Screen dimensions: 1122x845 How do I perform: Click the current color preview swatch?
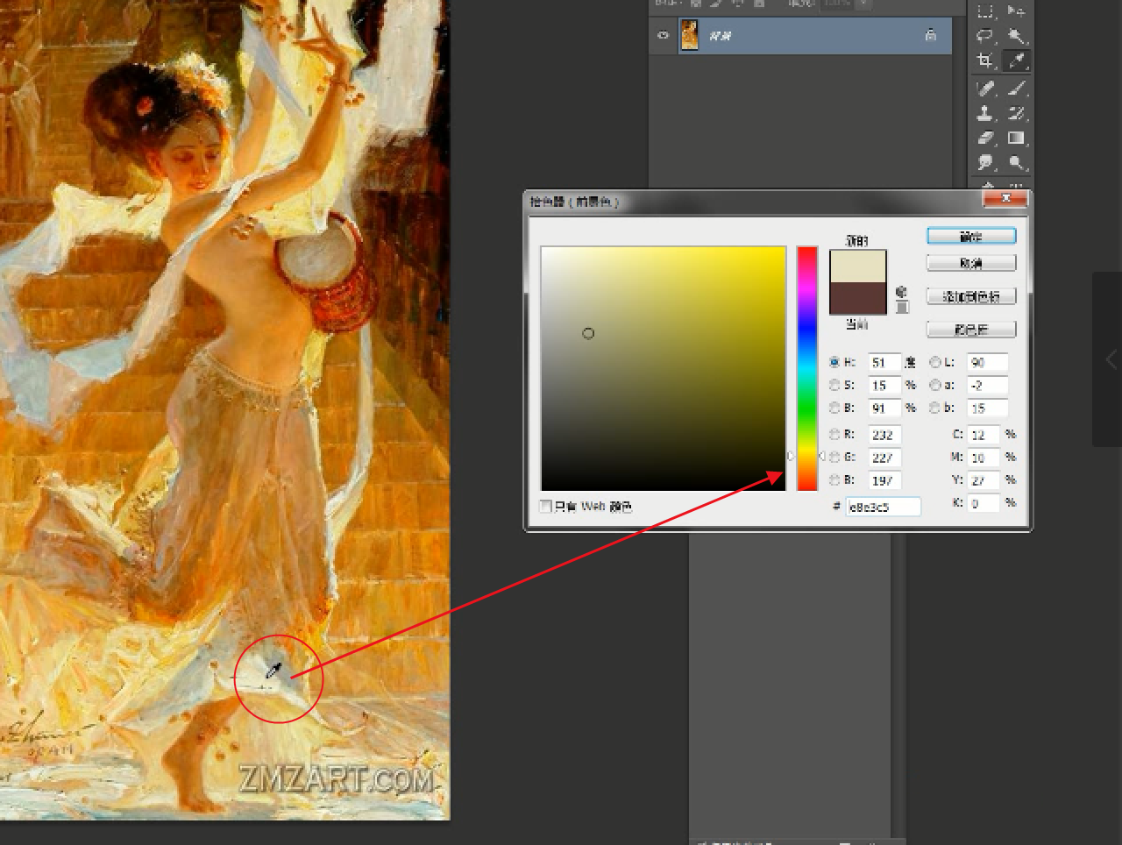pyautogui.click(x=858, y=298)
